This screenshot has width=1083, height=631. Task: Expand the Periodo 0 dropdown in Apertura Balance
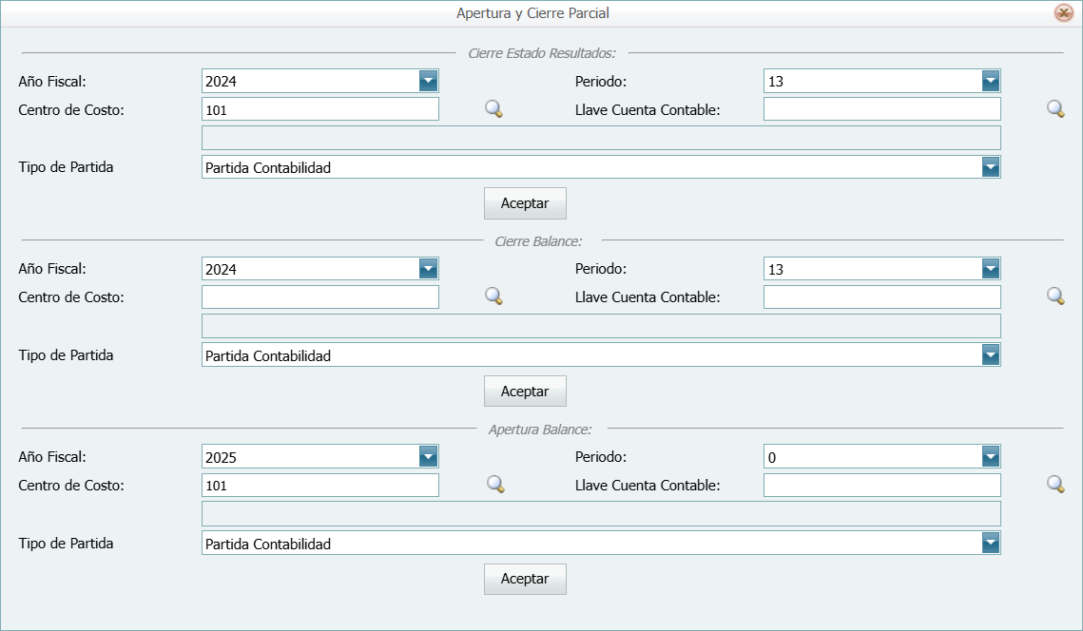click(992, 456)
